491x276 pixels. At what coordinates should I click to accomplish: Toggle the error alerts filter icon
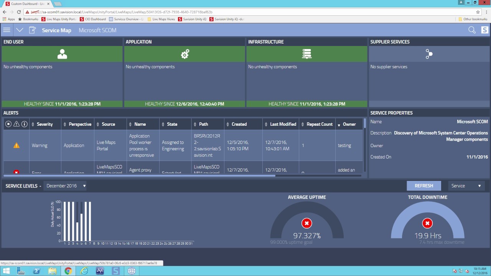point(8,124)
